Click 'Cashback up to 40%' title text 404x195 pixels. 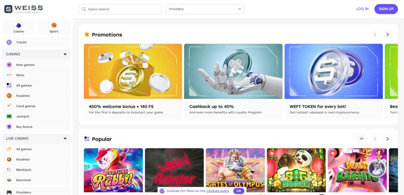pos(211,107)
